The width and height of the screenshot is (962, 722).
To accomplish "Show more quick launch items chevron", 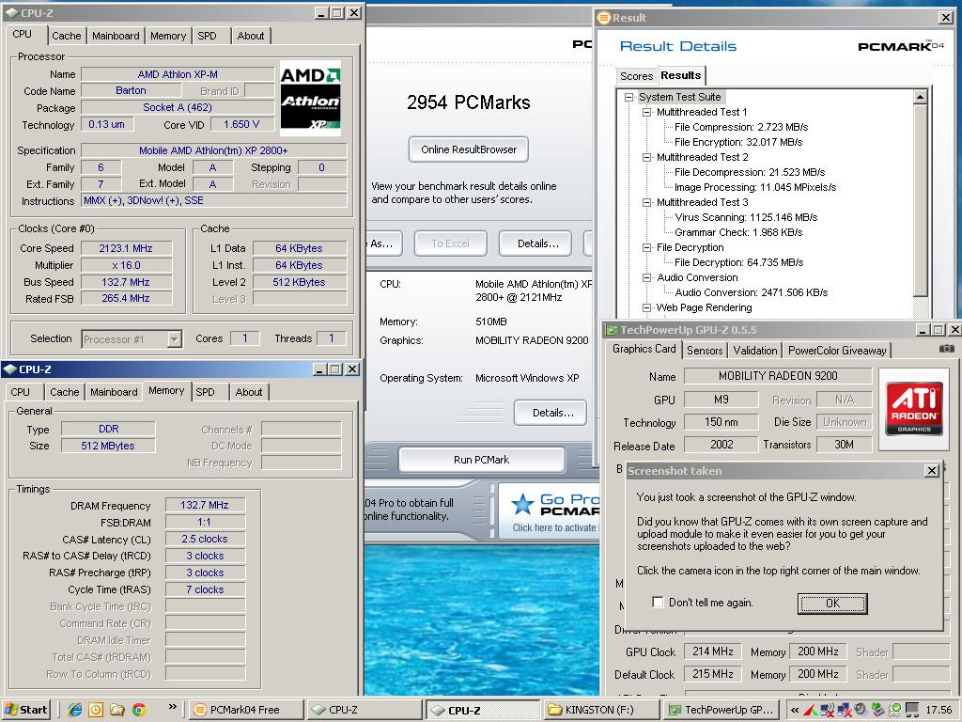I will point(173,707).
